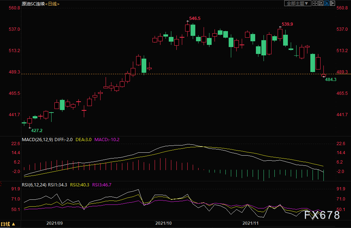
Task: Click the candlestick under the 546.5 high
Action: point(187,28)
